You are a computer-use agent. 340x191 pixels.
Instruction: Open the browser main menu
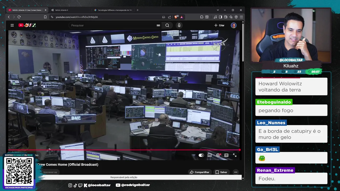coord(241,17)
